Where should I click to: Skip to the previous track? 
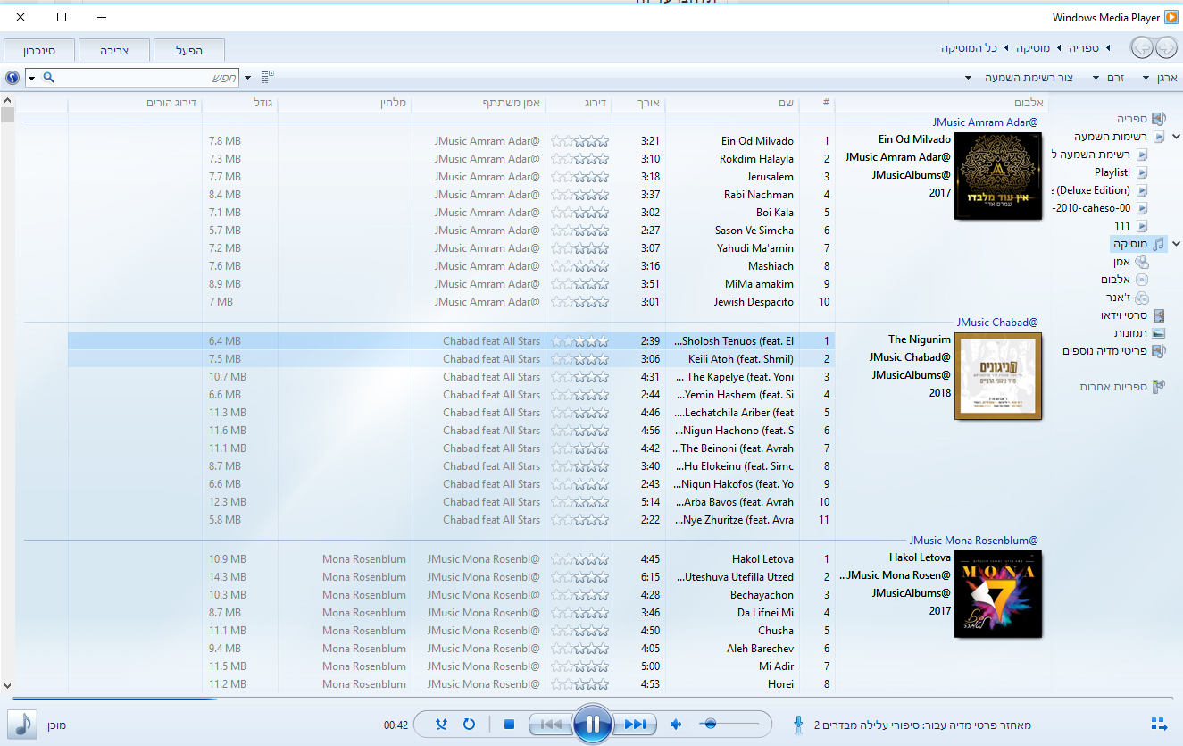click(553, 725)
